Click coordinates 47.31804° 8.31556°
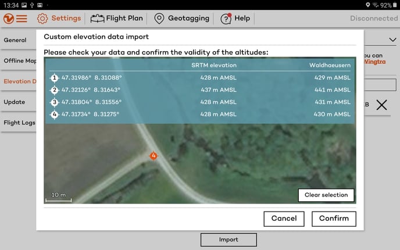 coord(92,102)
